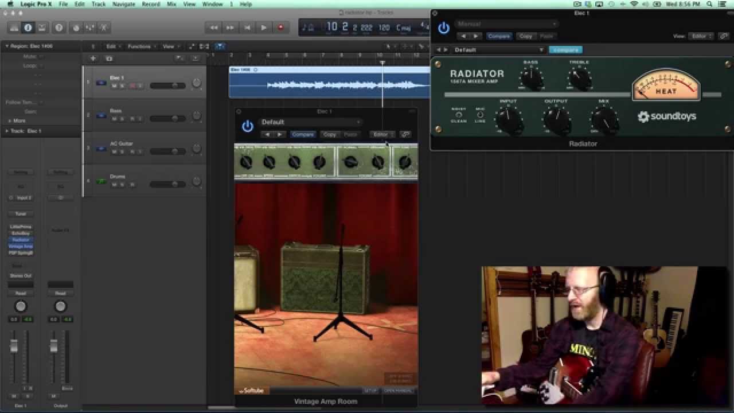Open Quick Help question mark button
734x413 pixels.
tap(58, 28)
